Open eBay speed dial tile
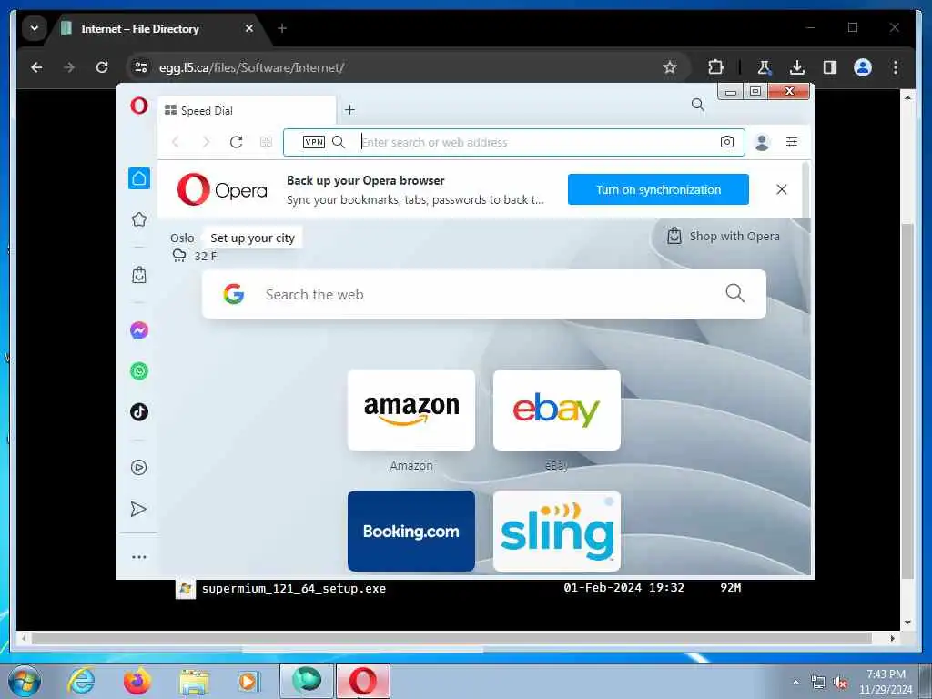 557,410
